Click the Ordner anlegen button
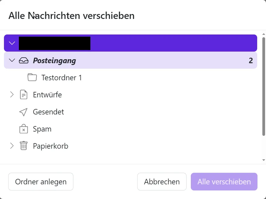 pos(40,182)
